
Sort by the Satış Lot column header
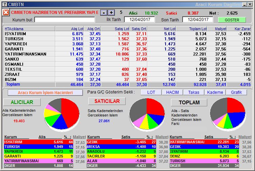click(115, 29)
